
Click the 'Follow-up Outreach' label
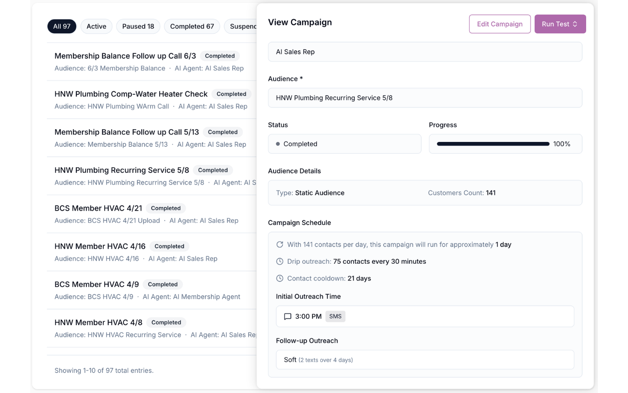point(307,341)
